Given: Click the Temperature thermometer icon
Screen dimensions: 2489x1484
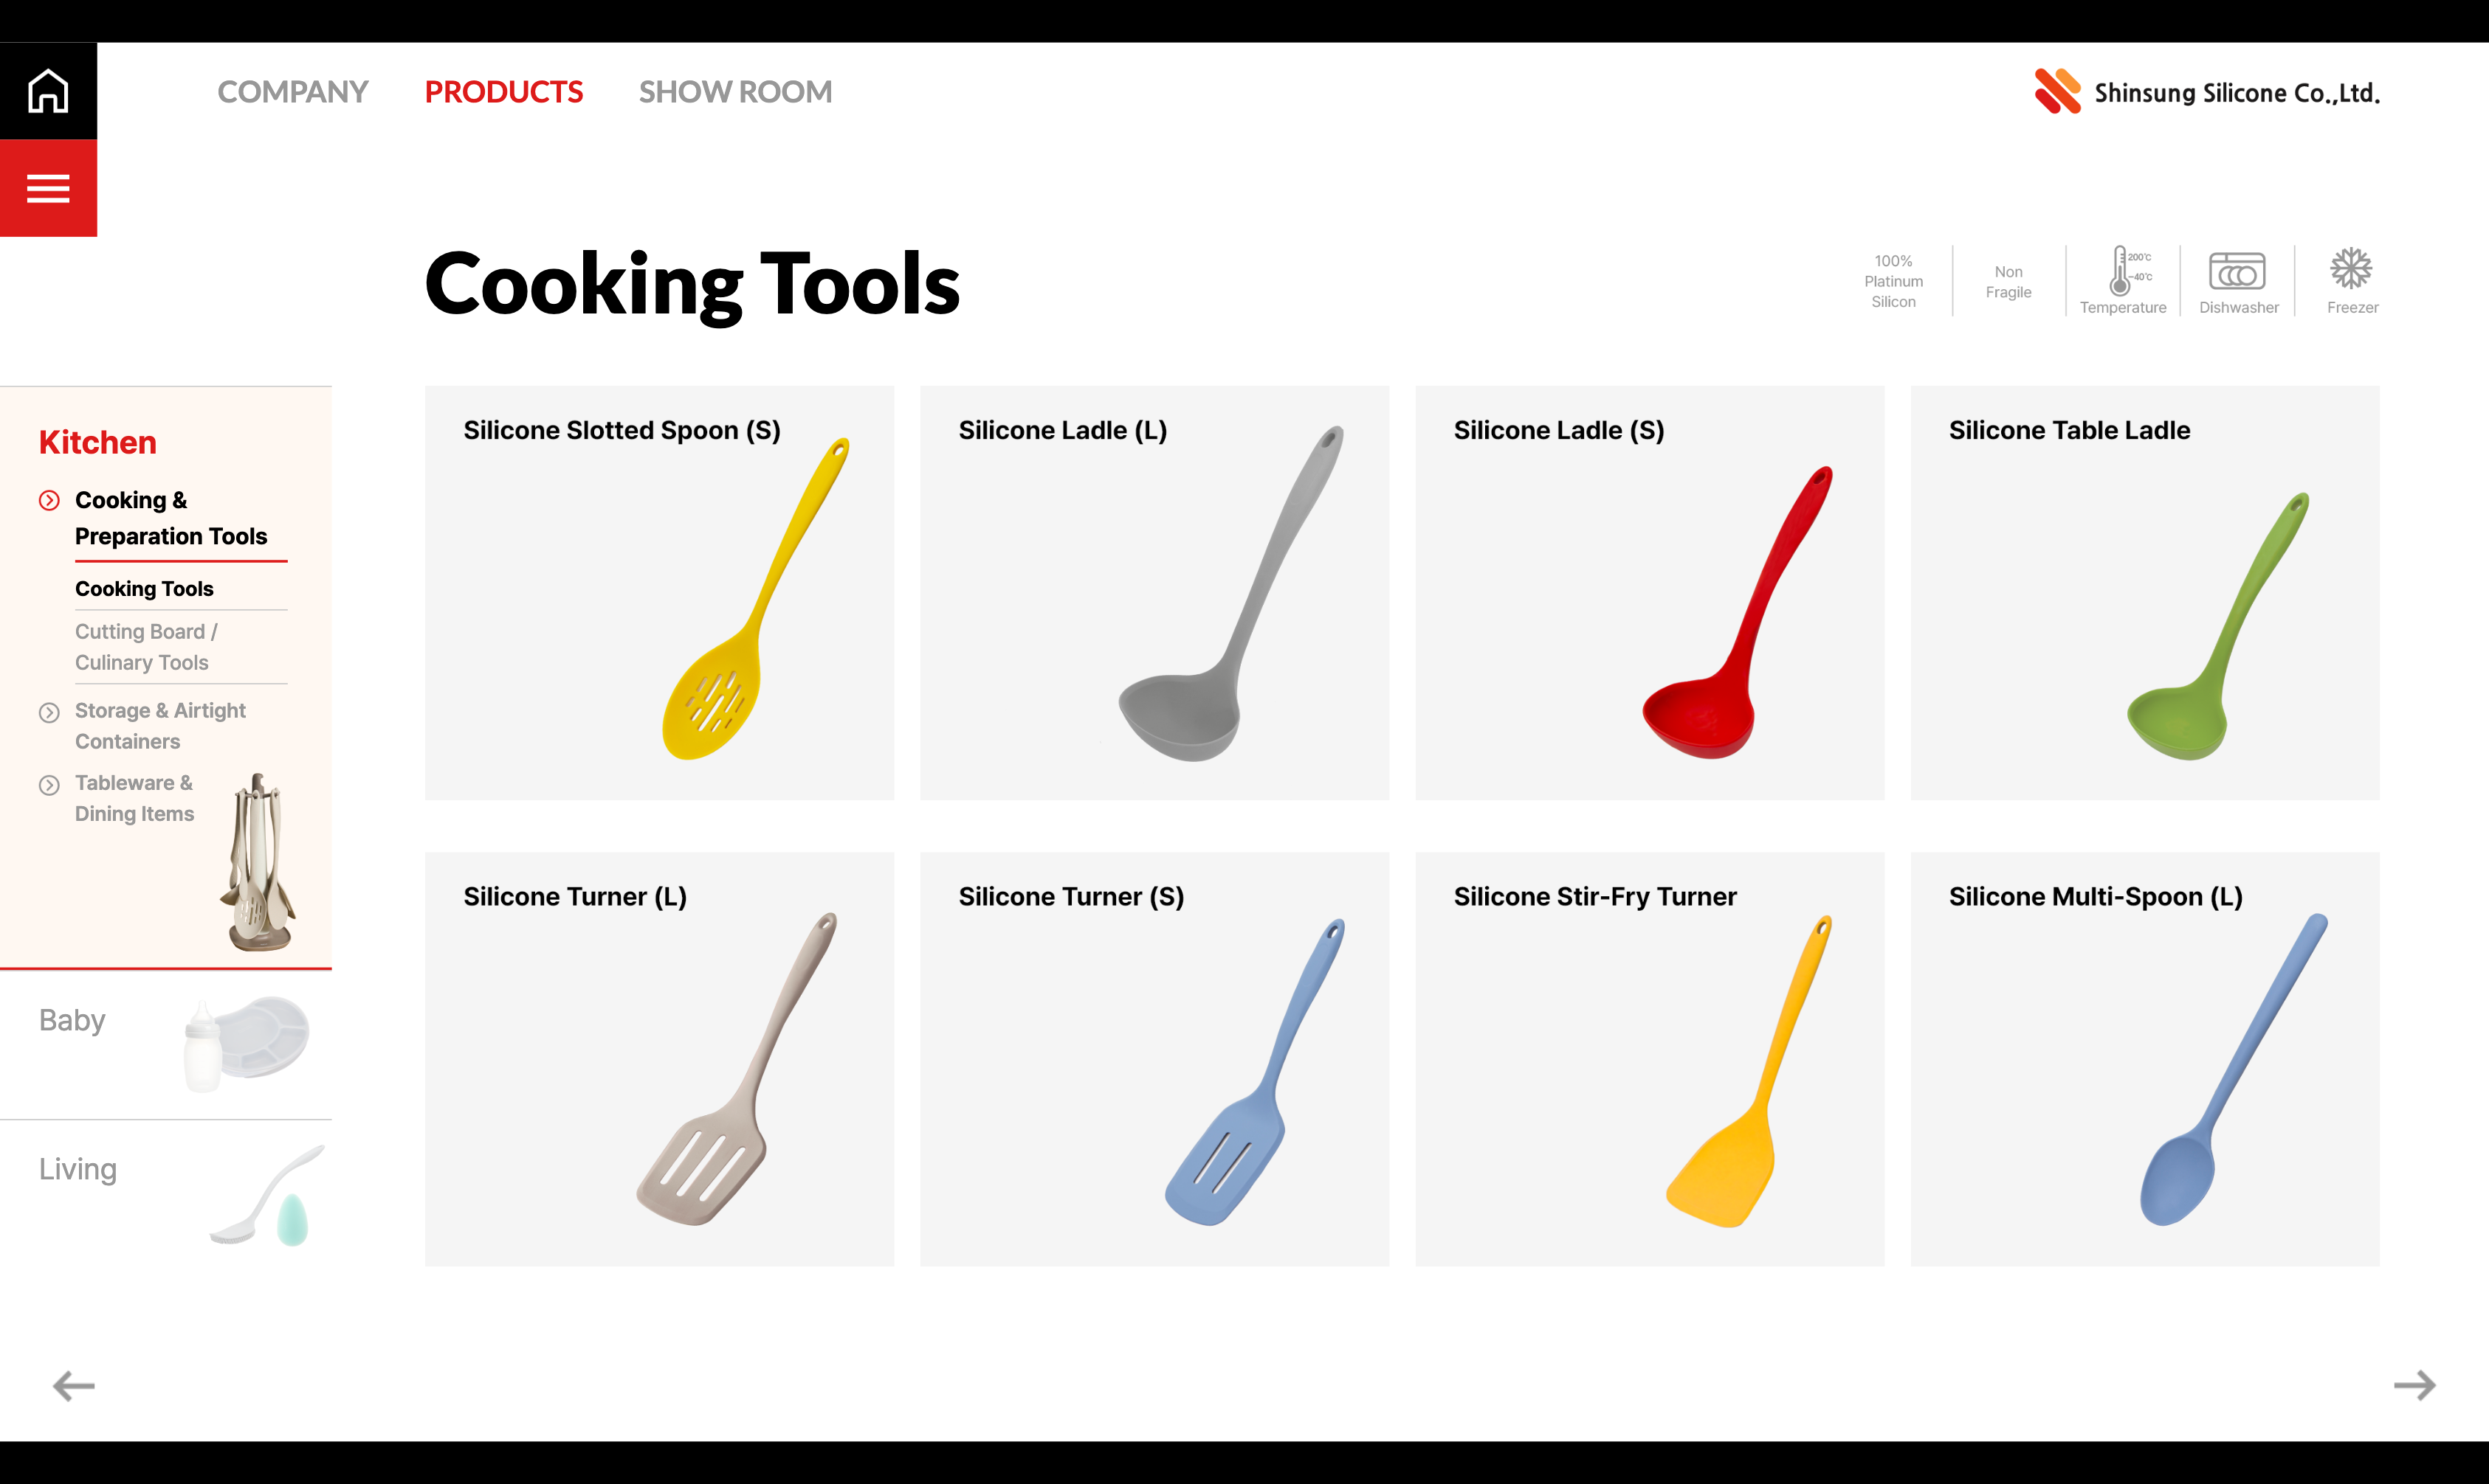Looking at the screenshot, I should click(2121, 272).
